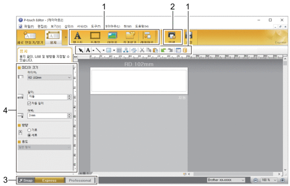Open the 100 % zoom dropdown
290x186 pixels.
tap(269, 180)
